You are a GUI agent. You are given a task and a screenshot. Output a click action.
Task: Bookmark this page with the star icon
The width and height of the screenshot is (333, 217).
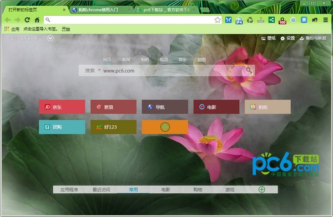(x=218, y=20)
